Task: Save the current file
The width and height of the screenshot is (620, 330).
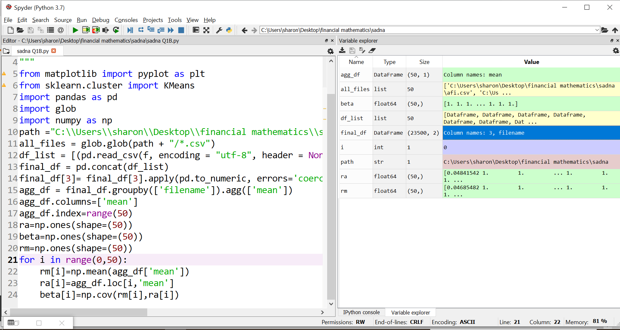Action: tap(31, 30)
